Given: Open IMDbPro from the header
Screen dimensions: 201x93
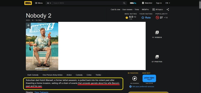Looking at the screenshot, I should point(133,3).
